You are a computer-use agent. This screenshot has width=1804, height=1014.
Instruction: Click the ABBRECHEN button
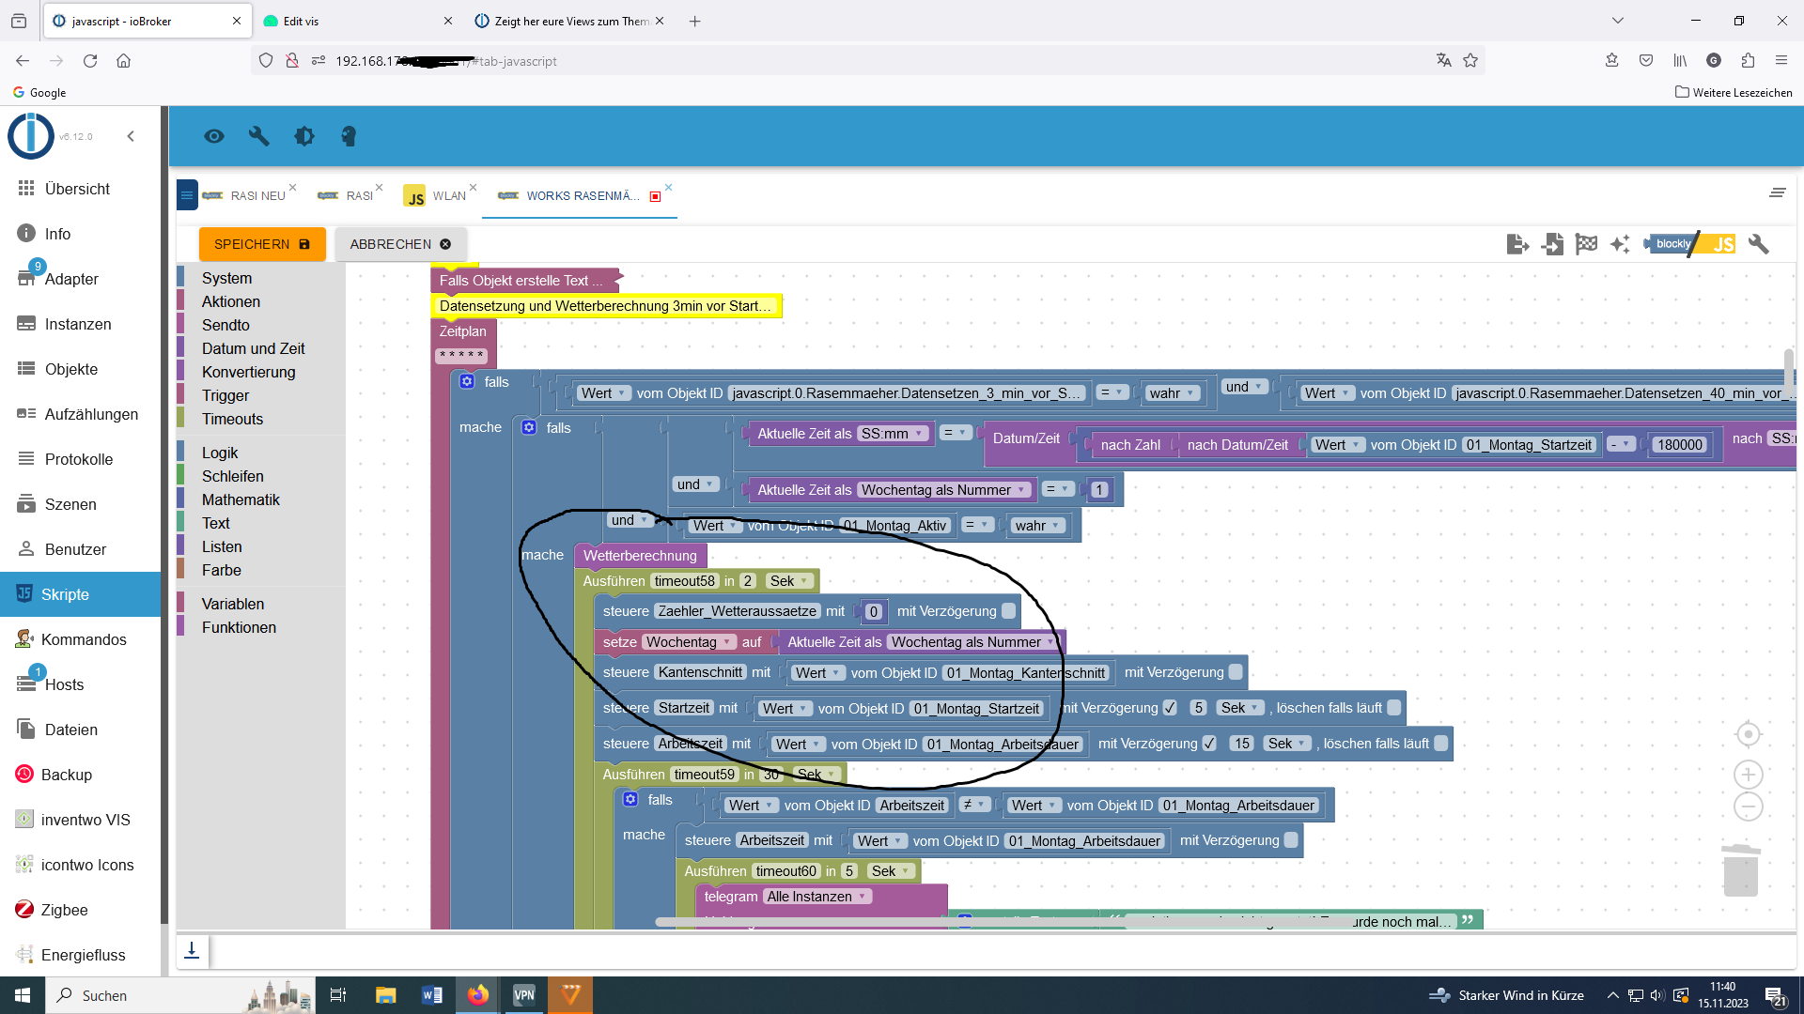coord(401,244)
